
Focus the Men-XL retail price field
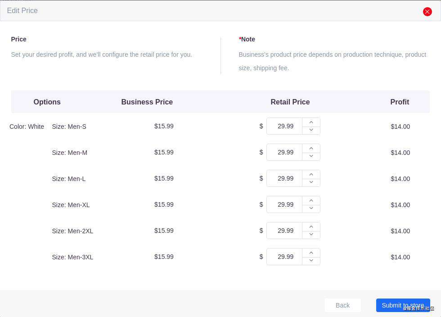point(284,205)
